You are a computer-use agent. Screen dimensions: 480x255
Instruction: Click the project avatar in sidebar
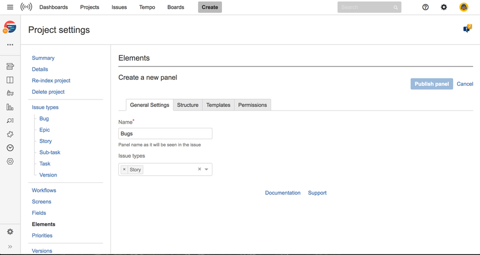coord(10,28)
